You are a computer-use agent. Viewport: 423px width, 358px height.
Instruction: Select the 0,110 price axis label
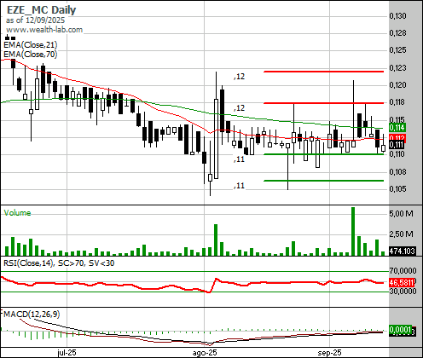(x=397, y=154)
